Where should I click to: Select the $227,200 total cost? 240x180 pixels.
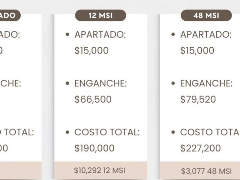pos(200,148)
